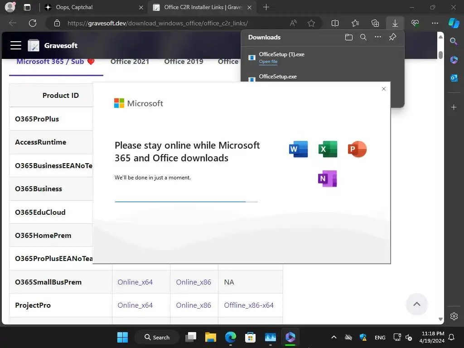Search downloads with magnifier icon
The width and height of the screenshot is (464, 348).
tap(363, 37)
